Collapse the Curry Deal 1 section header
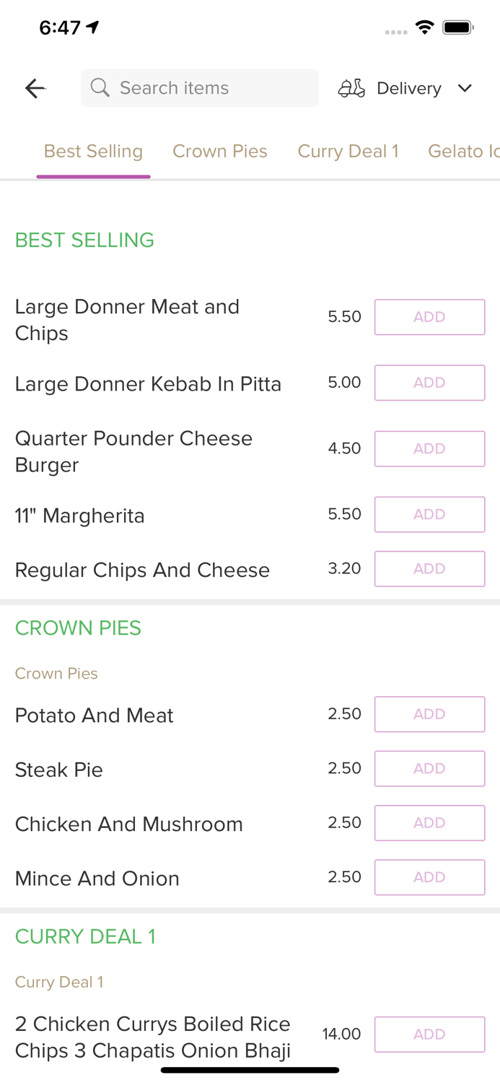Screen dimensions: 500x1083 point(85,936)
